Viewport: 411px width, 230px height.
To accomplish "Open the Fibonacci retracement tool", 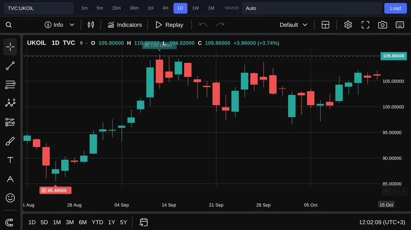I will point(10,85).
